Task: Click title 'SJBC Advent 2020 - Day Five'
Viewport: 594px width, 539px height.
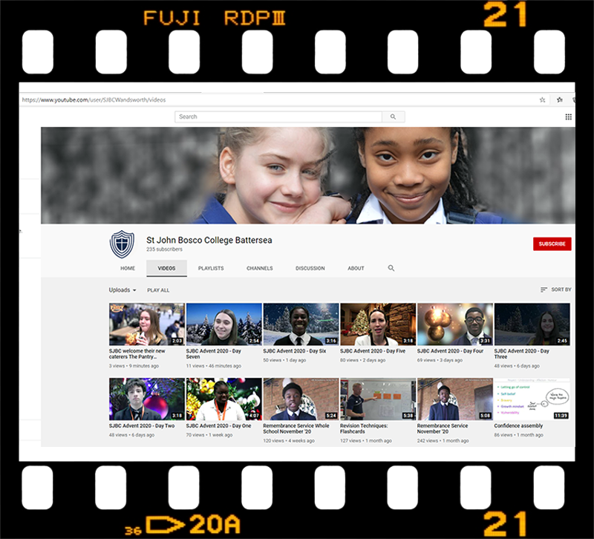Action: click(373, 351)
